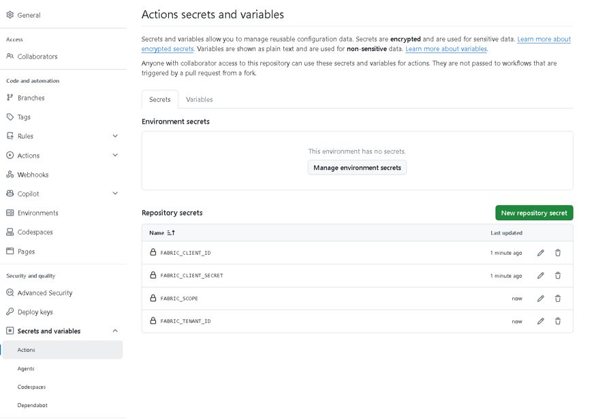
Task: Click the General gear icon
Action: pyautogui.click(x=10, y=15)
